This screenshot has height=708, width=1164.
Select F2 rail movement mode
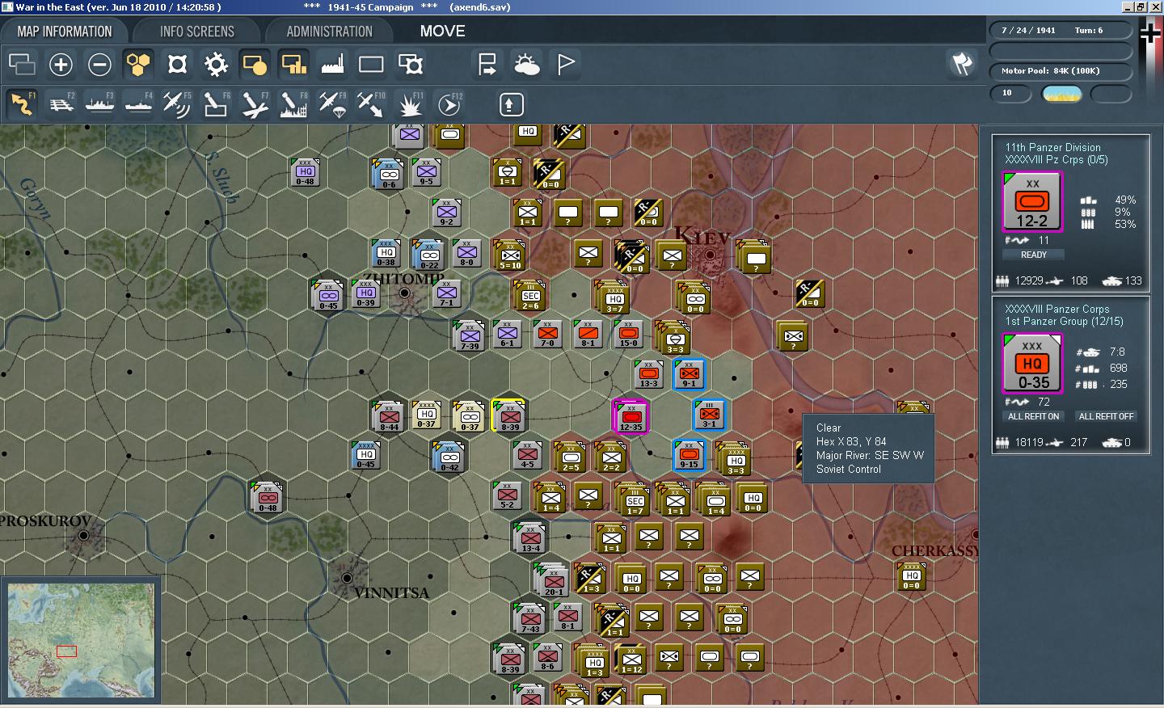coord(61,104)
